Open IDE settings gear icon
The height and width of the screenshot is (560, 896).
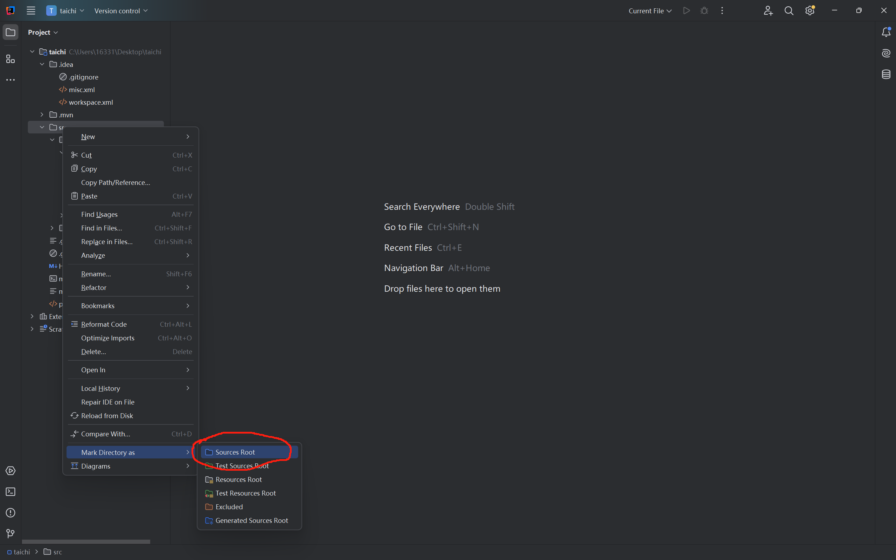[810, 11]
